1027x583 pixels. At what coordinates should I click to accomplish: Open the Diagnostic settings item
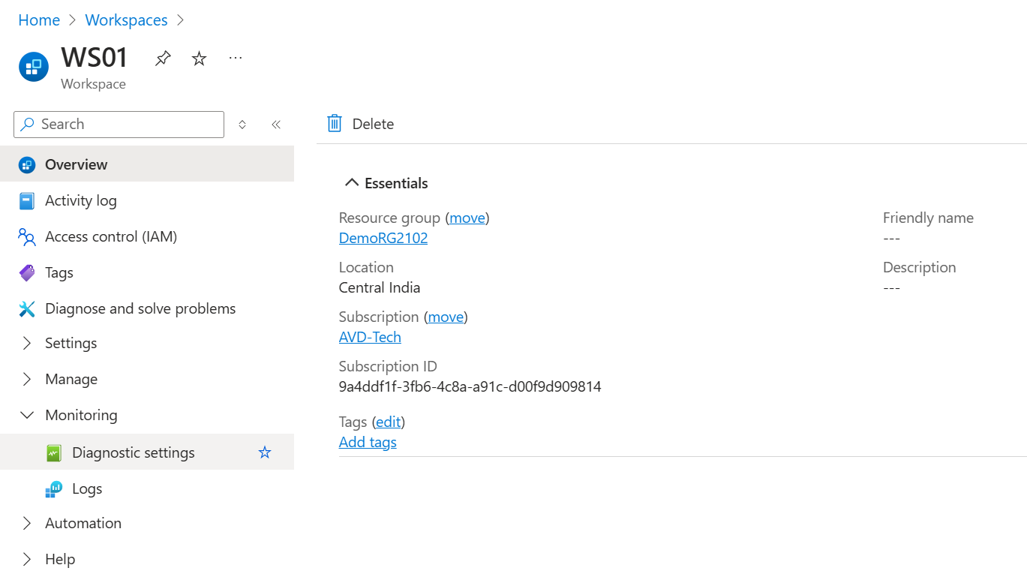[x=147, y=452]
